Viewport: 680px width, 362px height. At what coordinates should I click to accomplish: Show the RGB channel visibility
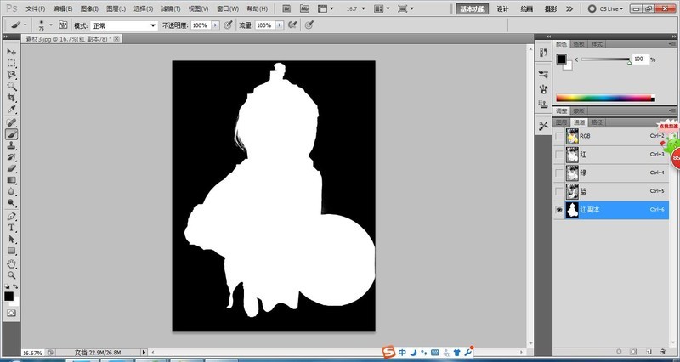(558, 136)
